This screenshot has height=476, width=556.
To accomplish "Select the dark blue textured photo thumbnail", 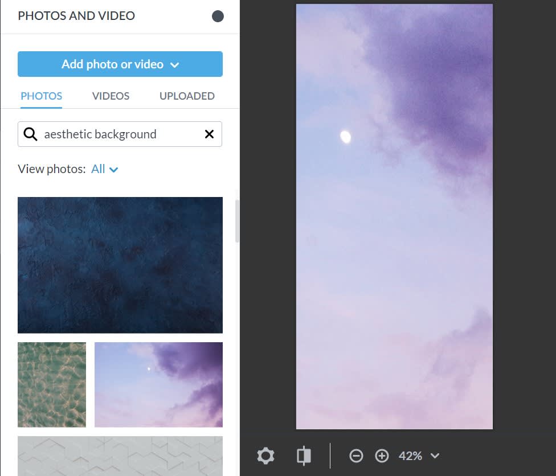I will pos(120,265).
